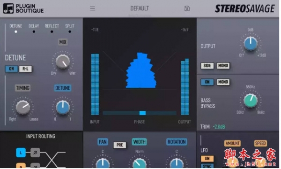Screen dimensions: 281x169
Task: Click the TRIM value -2.8dB
Action: pos(219,127)
